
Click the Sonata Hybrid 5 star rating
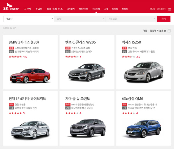[x=17, y=113]
